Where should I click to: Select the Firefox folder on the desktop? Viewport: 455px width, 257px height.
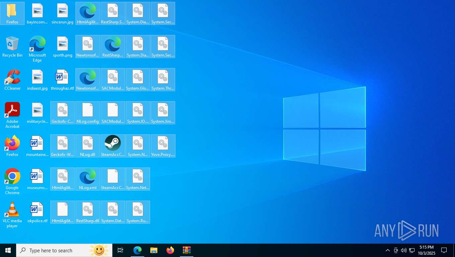12,13
